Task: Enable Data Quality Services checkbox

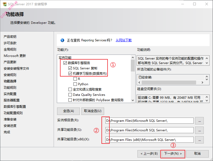Action: (x=70, y=95)
